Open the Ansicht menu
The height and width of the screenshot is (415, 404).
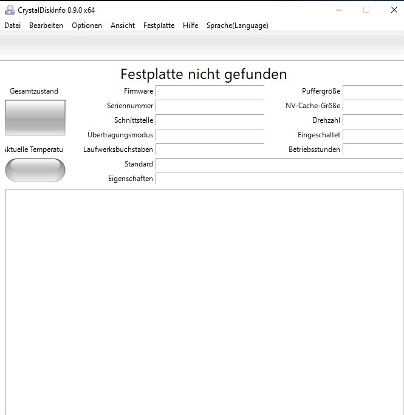[123, 26]
